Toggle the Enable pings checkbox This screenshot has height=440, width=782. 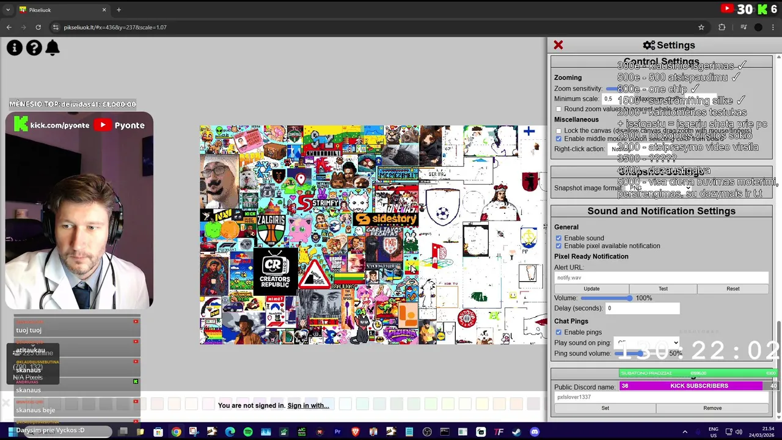558,332
